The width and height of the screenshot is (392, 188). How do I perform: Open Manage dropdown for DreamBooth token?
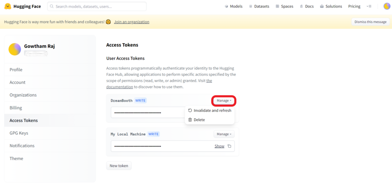pyautogui.click(x=224, y=100)
